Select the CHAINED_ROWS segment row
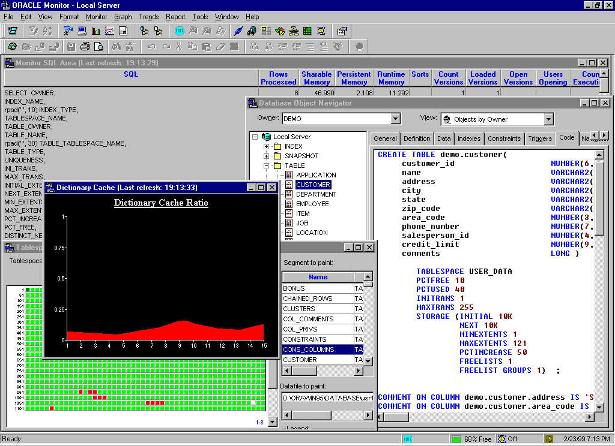 [323, 299]
